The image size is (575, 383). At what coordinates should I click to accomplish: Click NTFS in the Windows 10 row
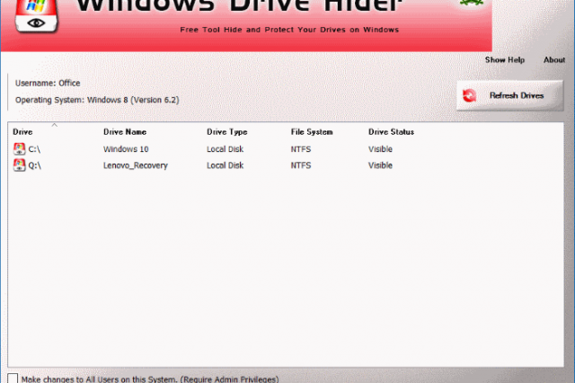coord(301,149)
